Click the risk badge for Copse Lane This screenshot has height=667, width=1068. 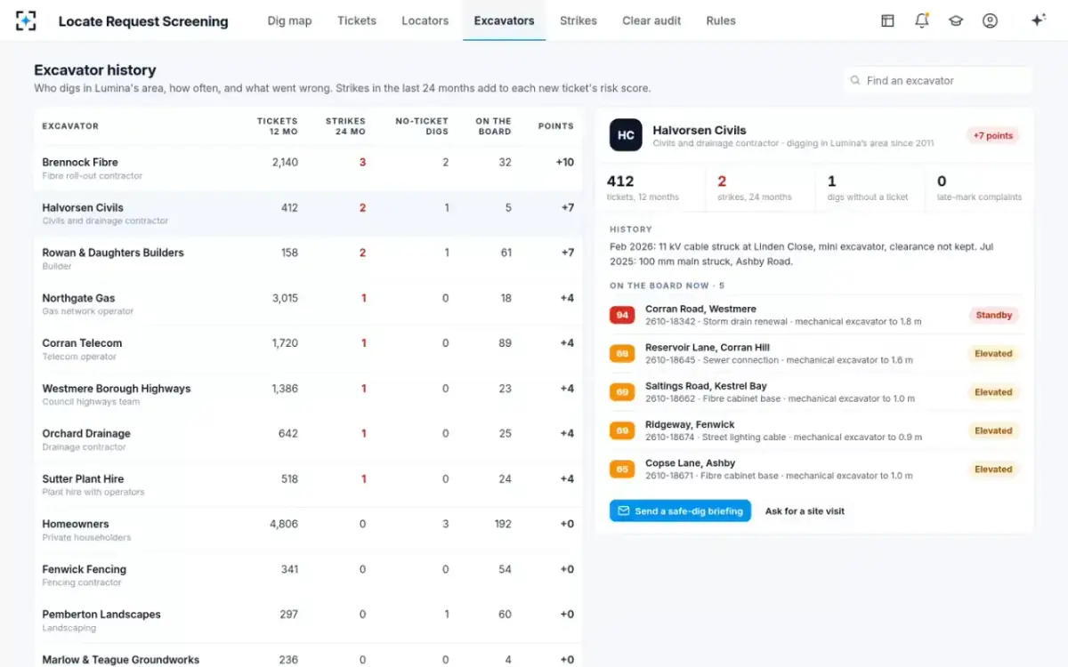621,470
